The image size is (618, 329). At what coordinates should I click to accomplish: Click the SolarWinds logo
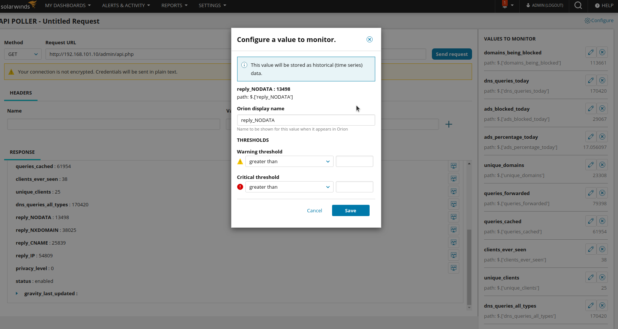pyautogui.click(x=18, y=5)
